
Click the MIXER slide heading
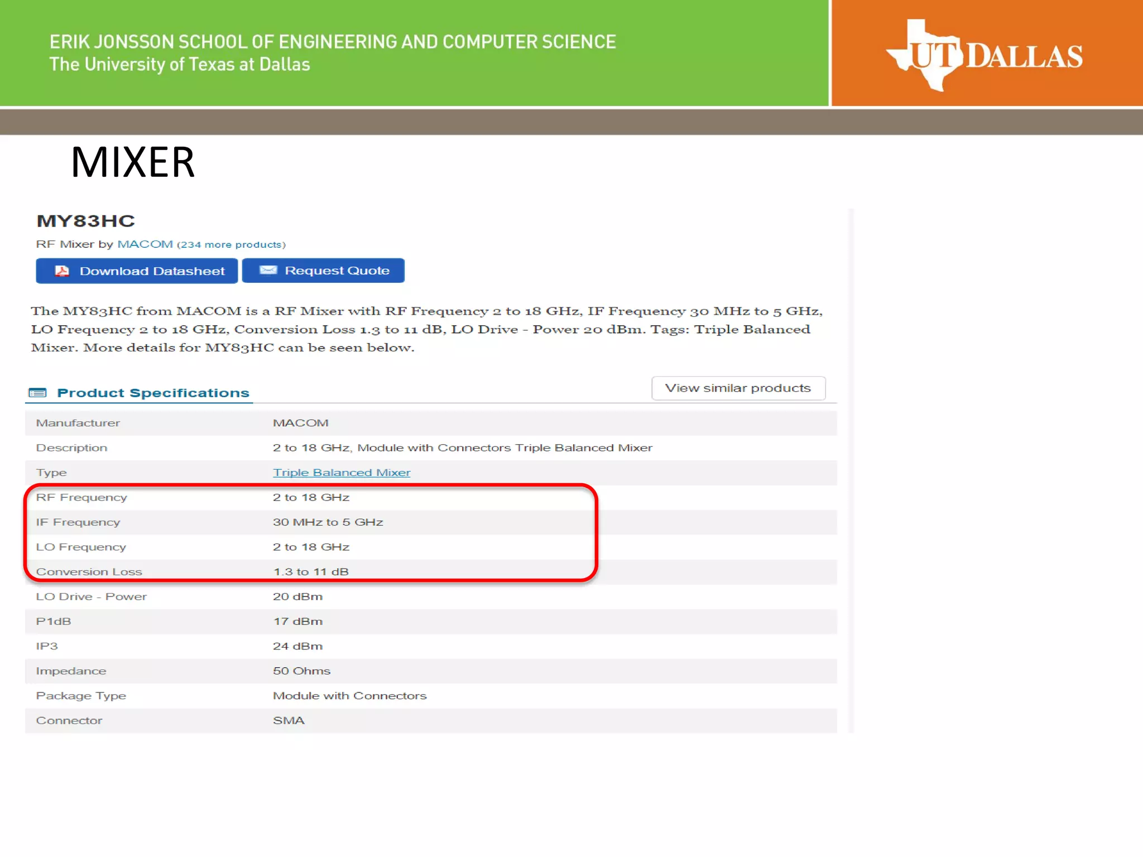[133, 162]
